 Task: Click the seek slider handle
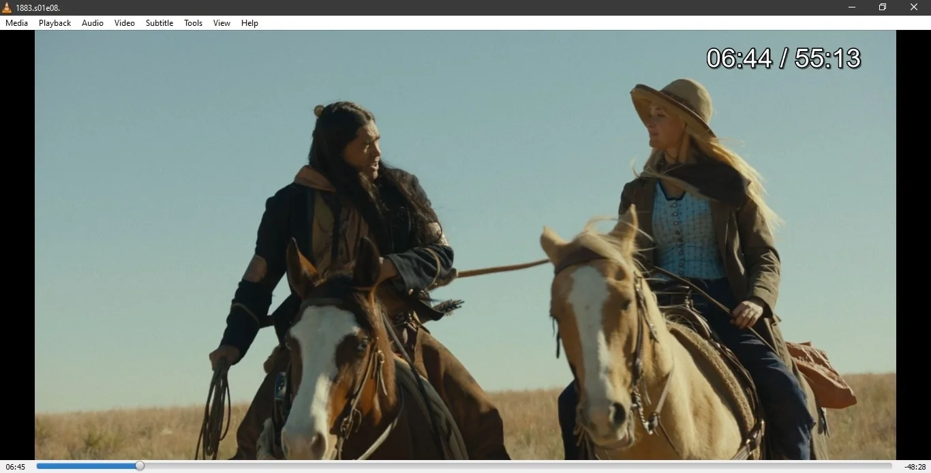click(x=140, y=466)
